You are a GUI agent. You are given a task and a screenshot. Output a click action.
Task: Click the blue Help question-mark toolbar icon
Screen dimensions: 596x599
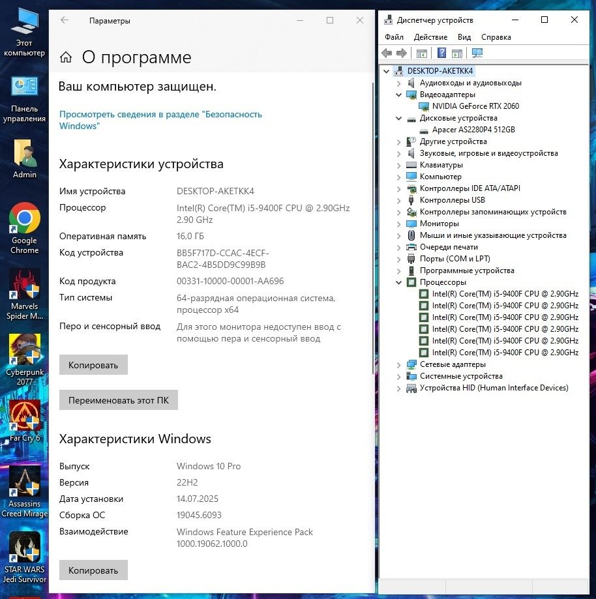point(441,53)
